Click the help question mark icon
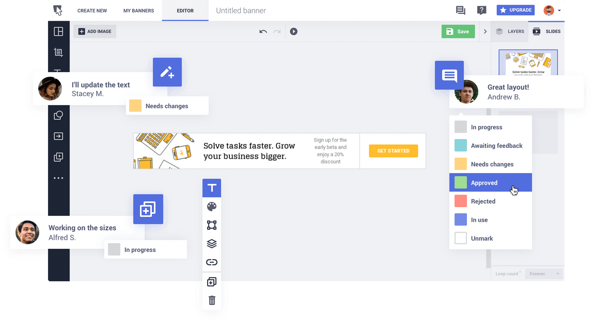The width and height of the screenshot is (594, 323). 481,10
